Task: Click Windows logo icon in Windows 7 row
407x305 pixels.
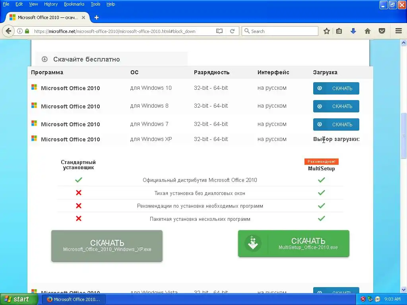Action: pos(34,123)
